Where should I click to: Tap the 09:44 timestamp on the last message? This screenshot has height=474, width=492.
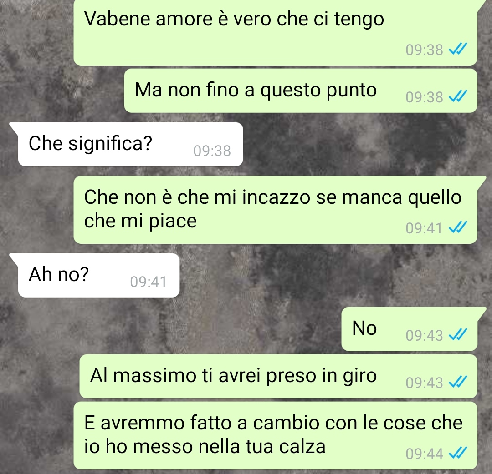pyautogui.click(x=424, y=454)
